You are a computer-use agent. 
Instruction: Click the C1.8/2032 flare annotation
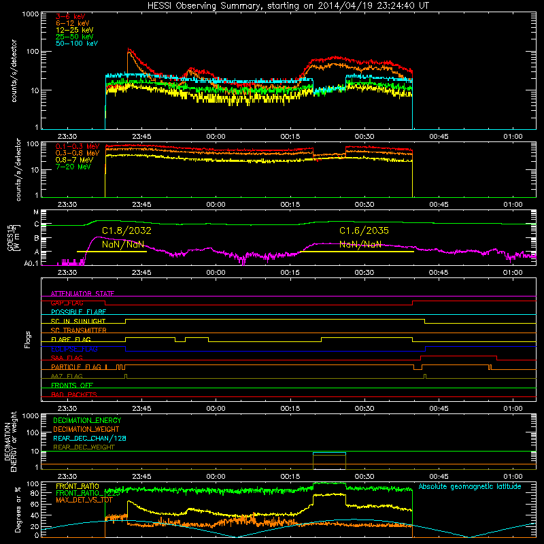pyautogui.click(x=126, y=231)
